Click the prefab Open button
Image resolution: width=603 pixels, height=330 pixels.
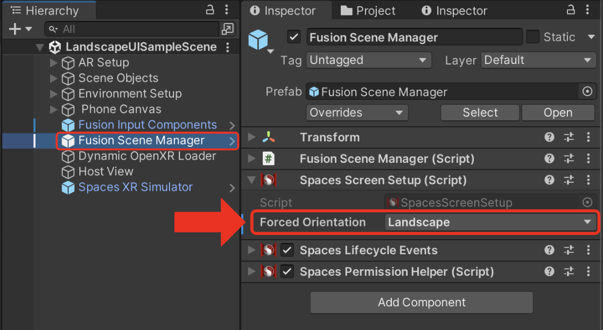point(558,112)
